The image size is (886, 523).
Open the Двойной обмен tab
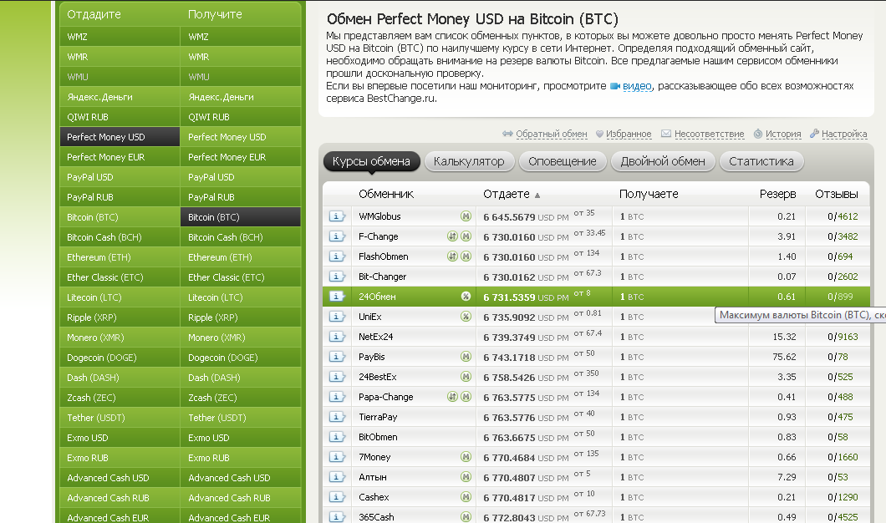coord(663,161)
